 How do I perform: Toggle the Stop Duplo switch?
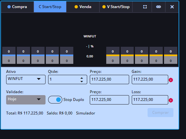55,100
